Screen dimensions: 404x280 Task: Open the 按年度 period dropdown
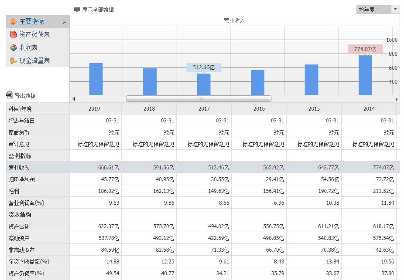click(x=376, y=9)
